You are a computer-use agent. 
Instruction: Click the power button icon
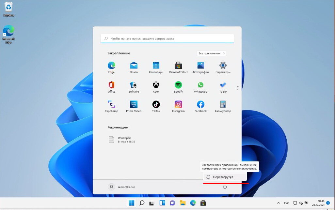225,187
